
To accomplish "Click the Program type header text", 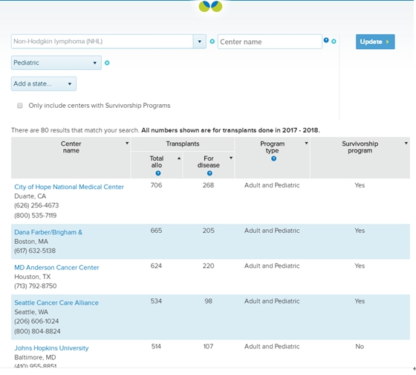I will click(272, 147).
